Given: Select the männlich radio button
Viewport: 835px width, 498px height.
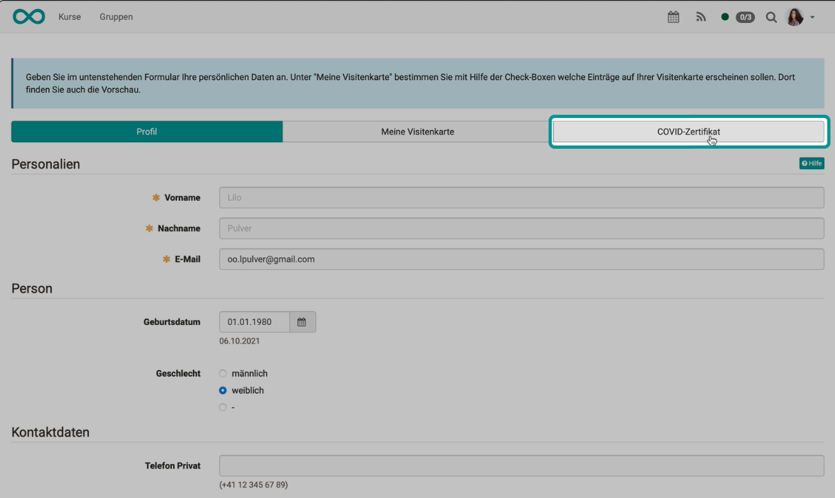Looking at the screenshot, I should [222, 373].
